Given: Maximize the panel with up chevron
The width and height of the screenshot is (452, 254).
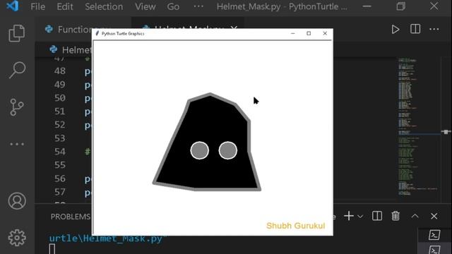Looking at the screenshot, I should coord(415,216).
